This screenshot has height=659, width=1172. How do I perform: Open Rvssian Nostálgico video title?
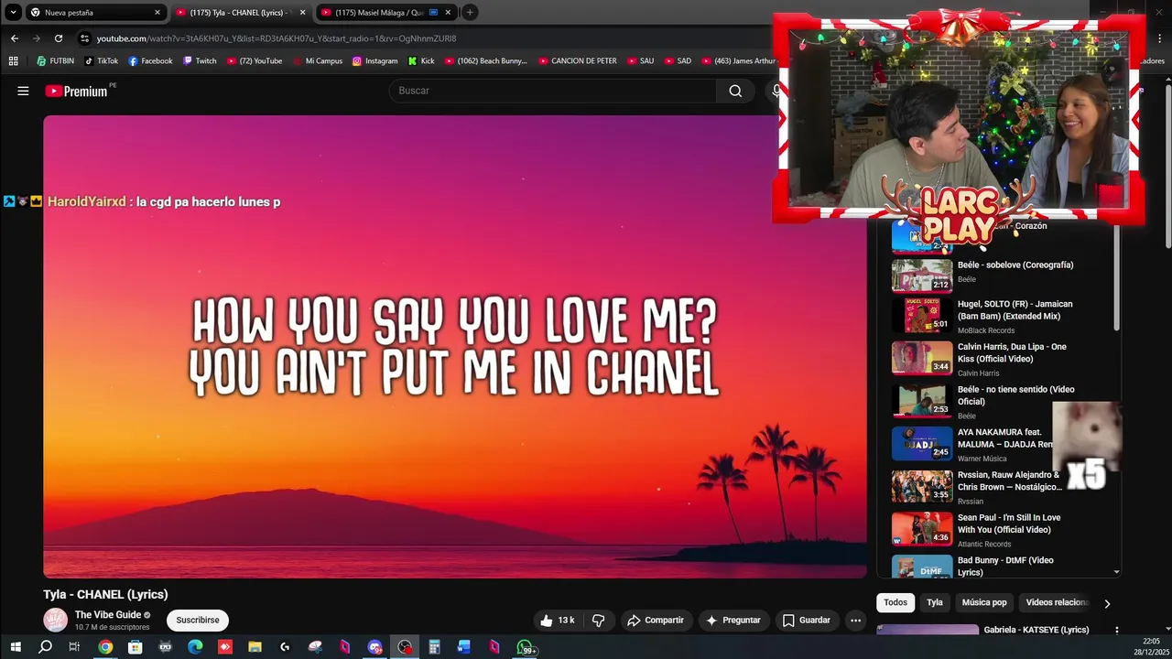pyautogui.click(x=1010, y=481)
